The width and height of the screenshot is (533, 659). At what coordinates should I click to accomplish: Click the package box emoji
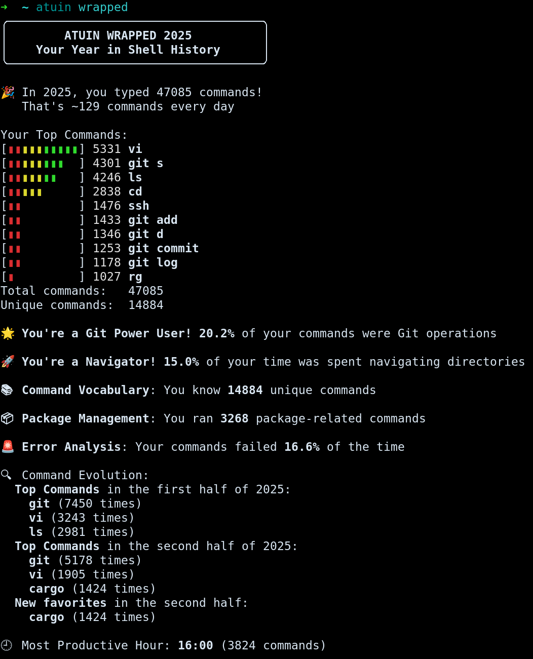[x=7, y=418]
